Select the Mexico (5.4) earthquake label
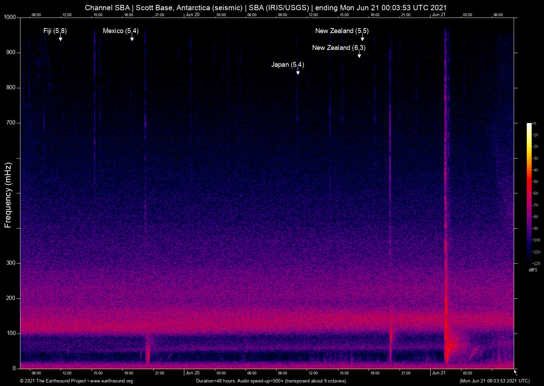This screenshot has height=386, width=544. pyautogui.click(x=120, y=31)
